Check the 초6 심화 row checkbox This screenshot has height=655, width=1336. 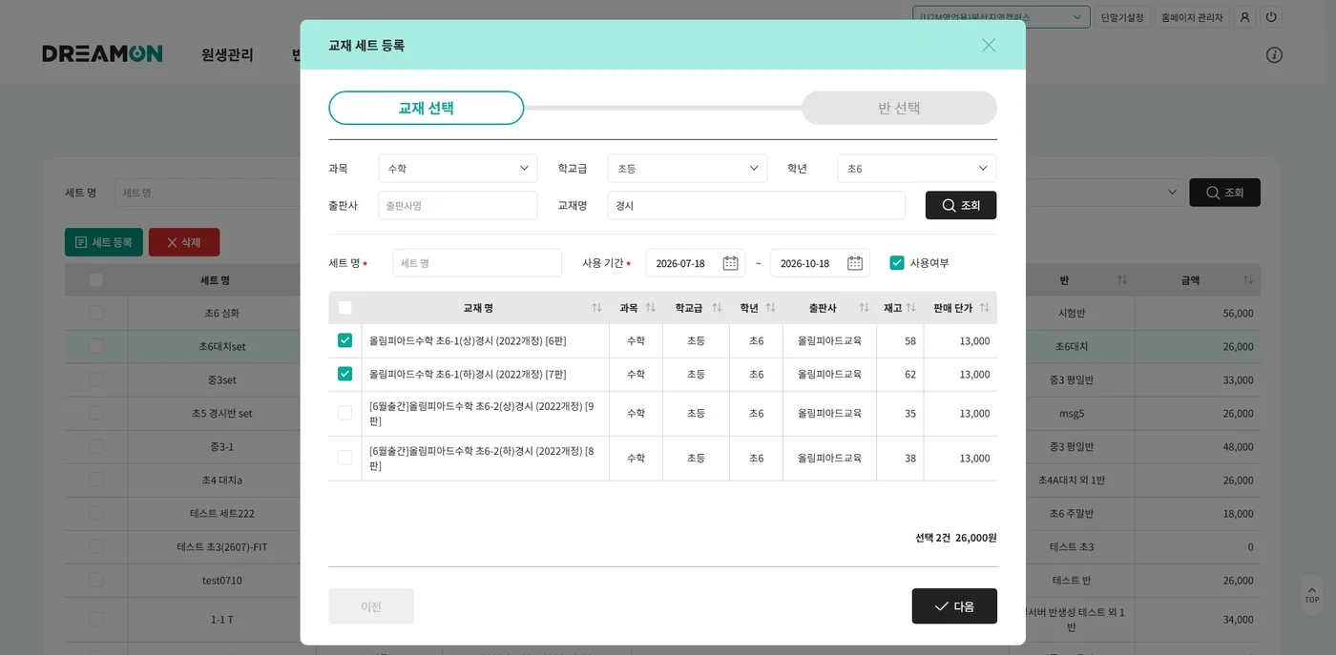point(95,313)
